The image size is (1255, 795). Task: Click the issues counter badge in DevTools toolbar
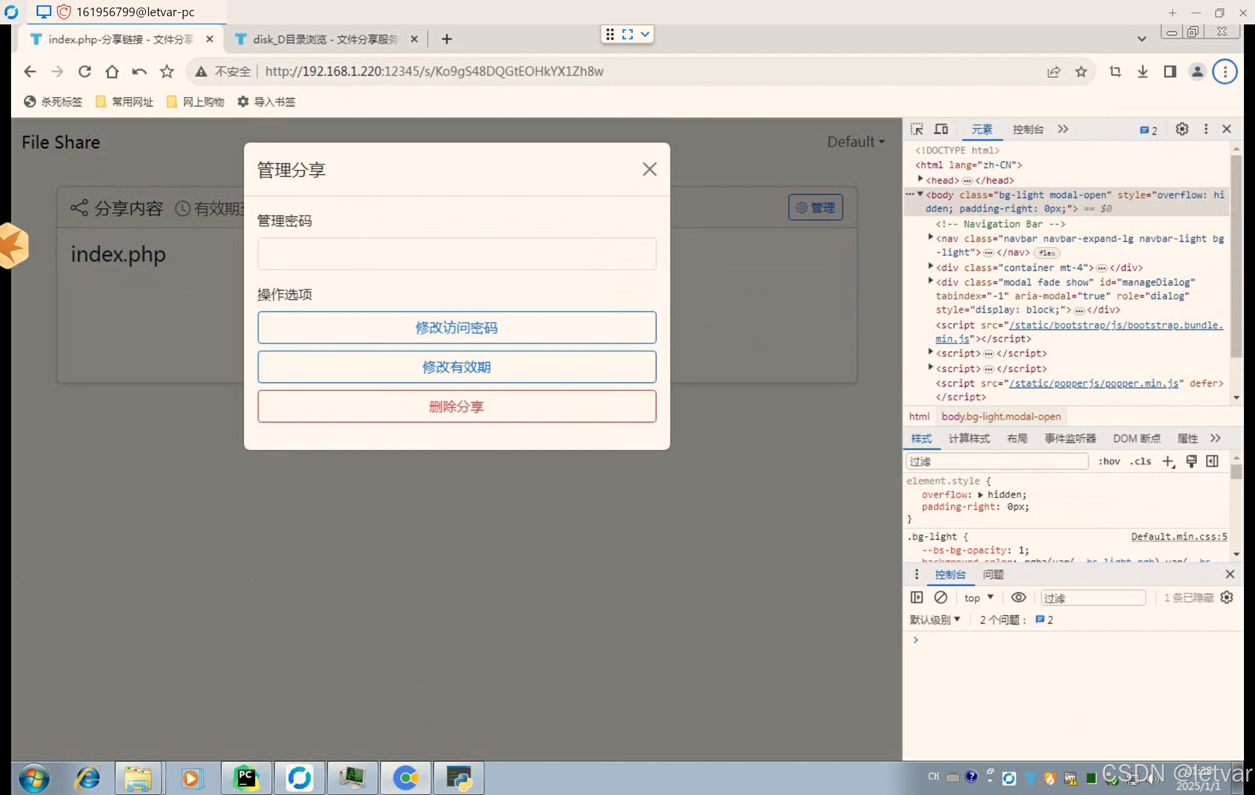tap(1149, 130)
